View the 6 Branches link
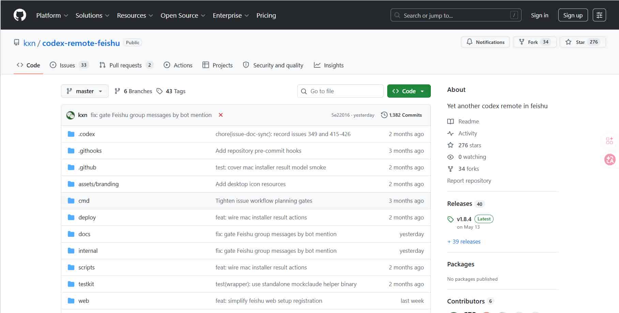619x313 pixels. click(133, 91)
